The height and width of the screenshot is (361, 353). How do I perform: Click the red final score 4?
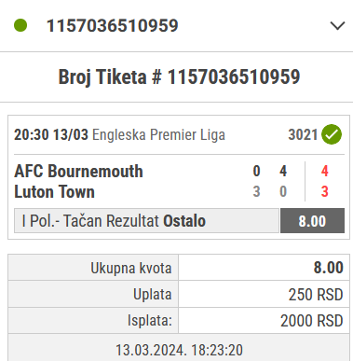click(325, 171)
